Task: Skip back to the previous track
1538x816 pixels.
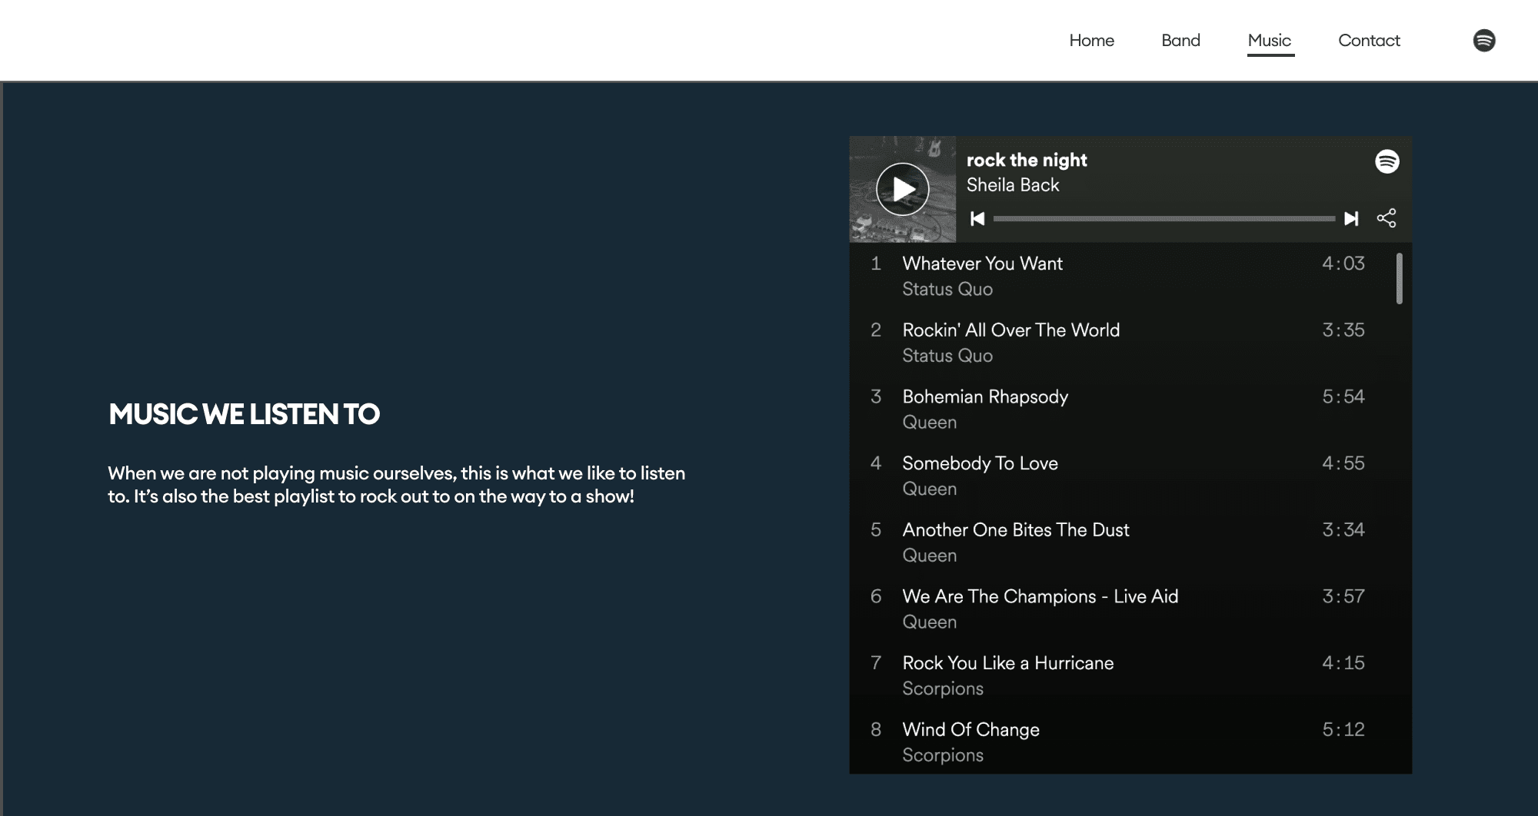Action: click(x=977, y=218)
